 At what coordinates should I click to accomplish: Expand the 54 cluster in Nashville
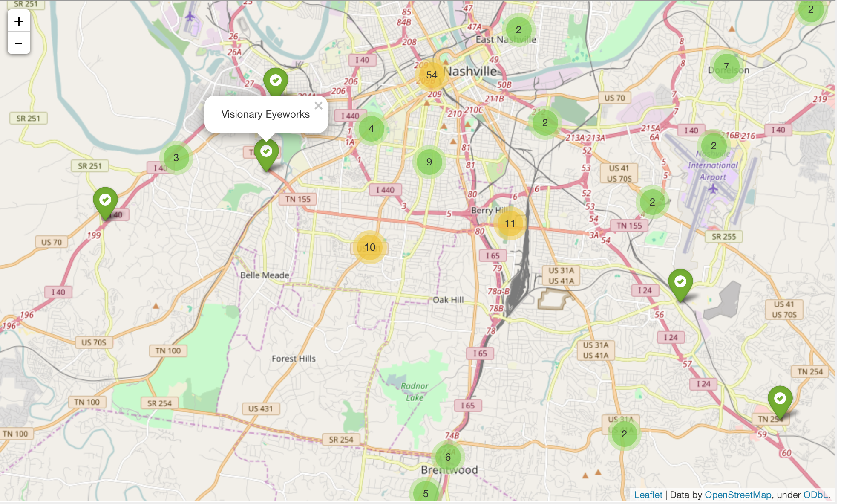pyautogui.click(x=432, y=75)
